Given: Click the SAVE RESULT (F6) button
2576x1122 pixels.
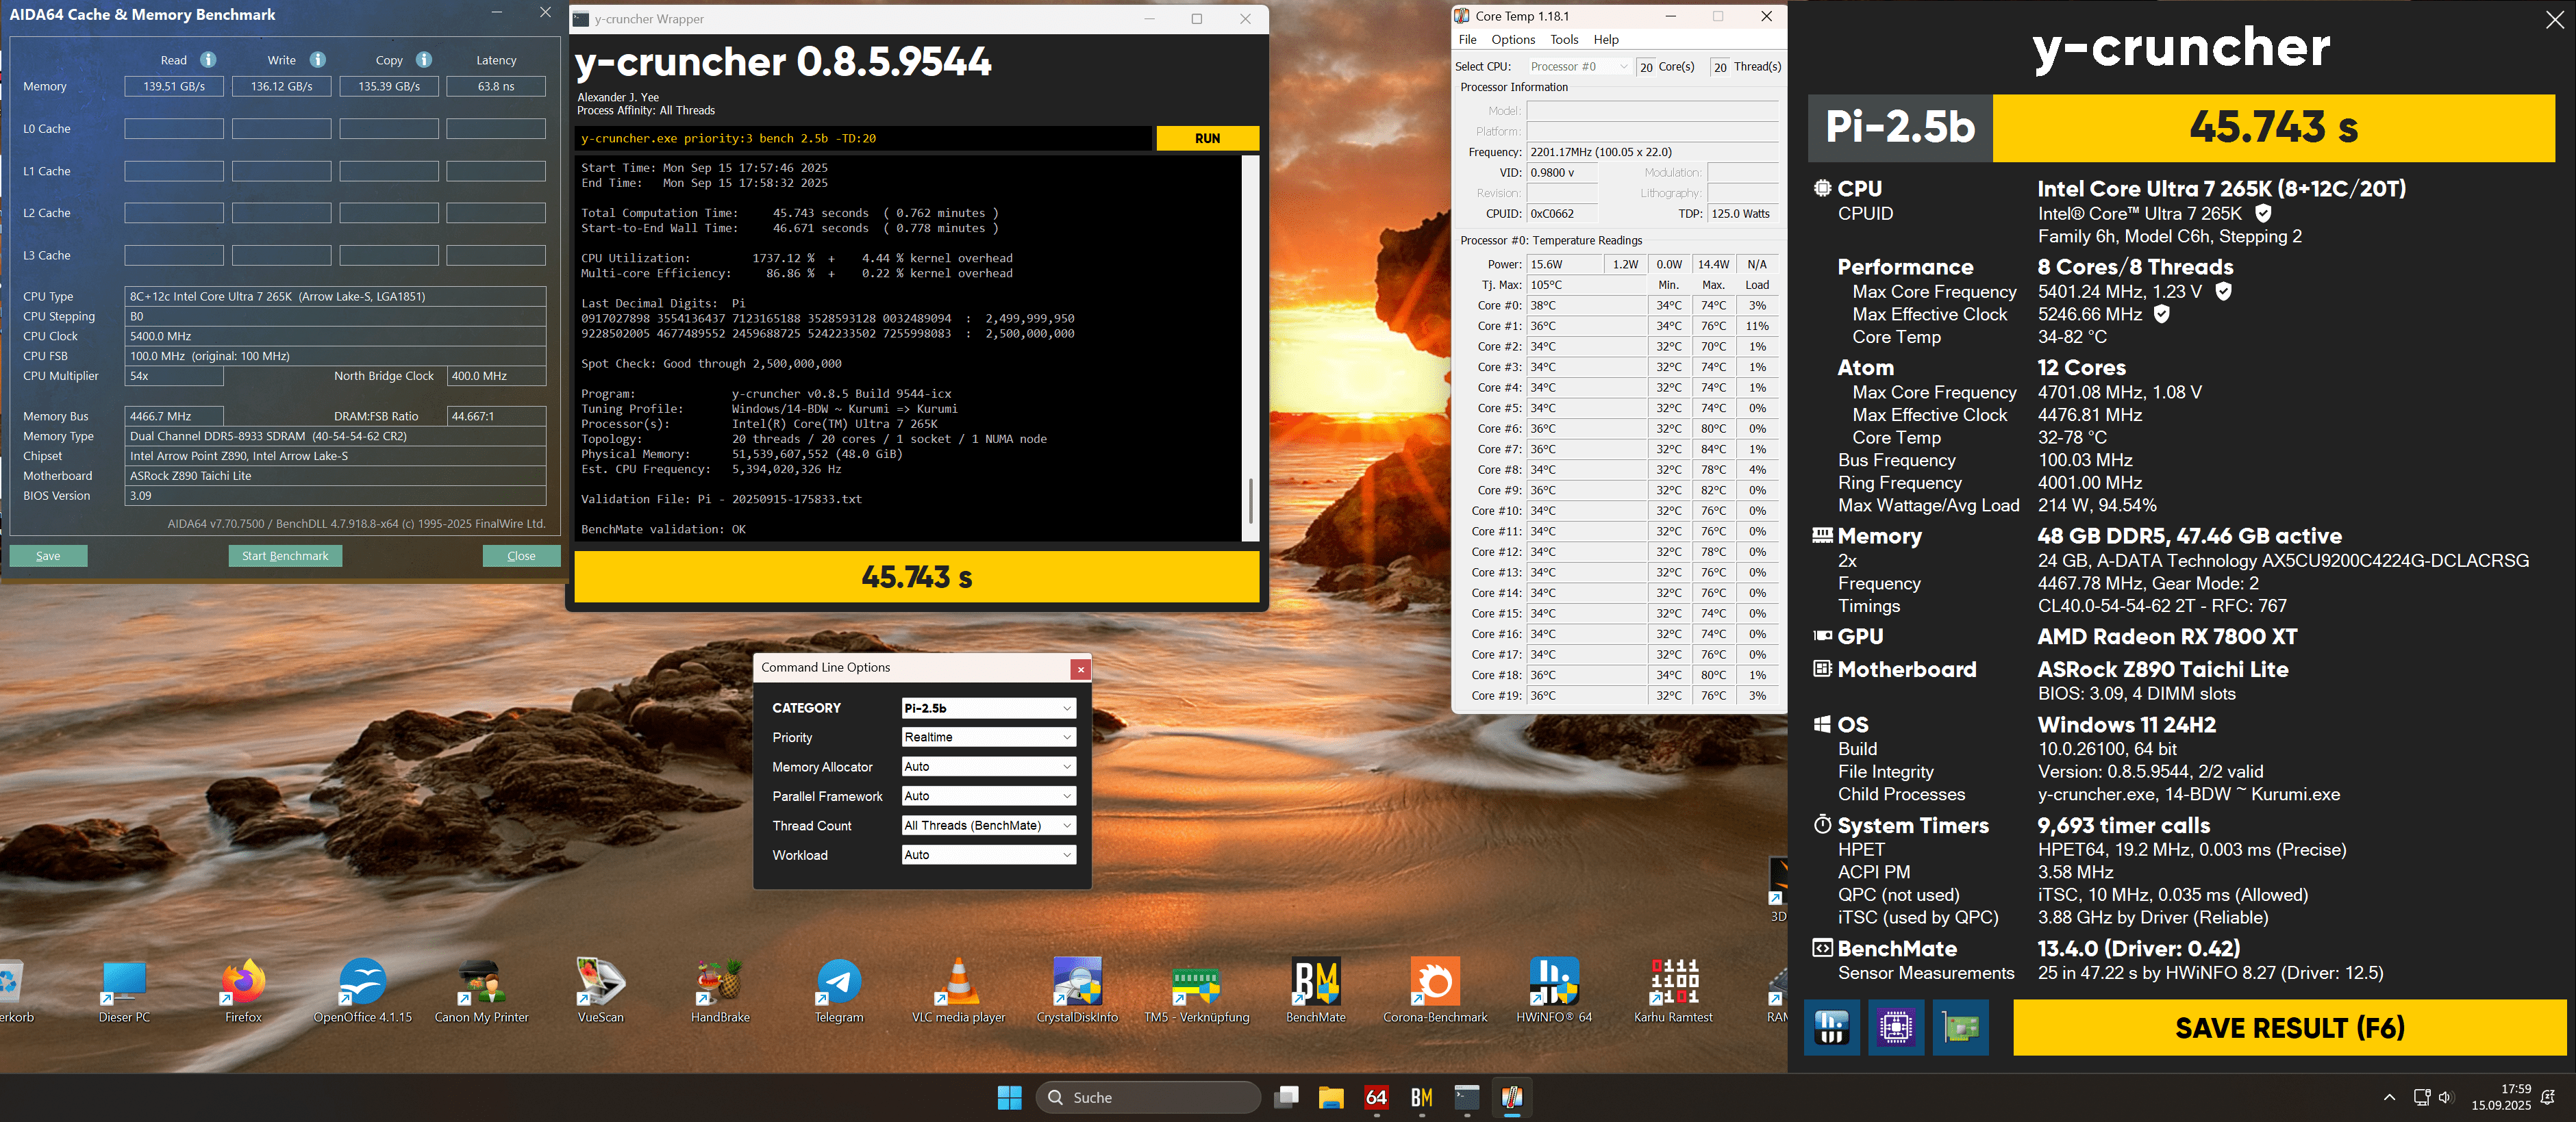Looking at the screenshot, I should tap(2289, 1027).
